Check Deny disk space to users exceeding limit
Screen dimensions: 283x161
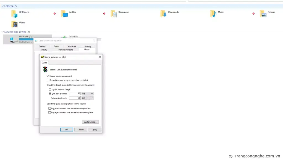48,80
